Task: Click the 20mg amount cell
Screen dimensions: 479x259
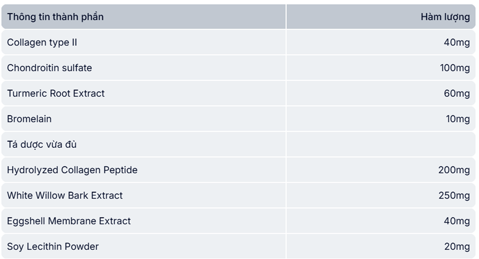Action: tap(456, 247)
